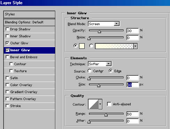The image size is (170, 129).
Task: Select the Center source radio button
Action: [x=90, y=71]
